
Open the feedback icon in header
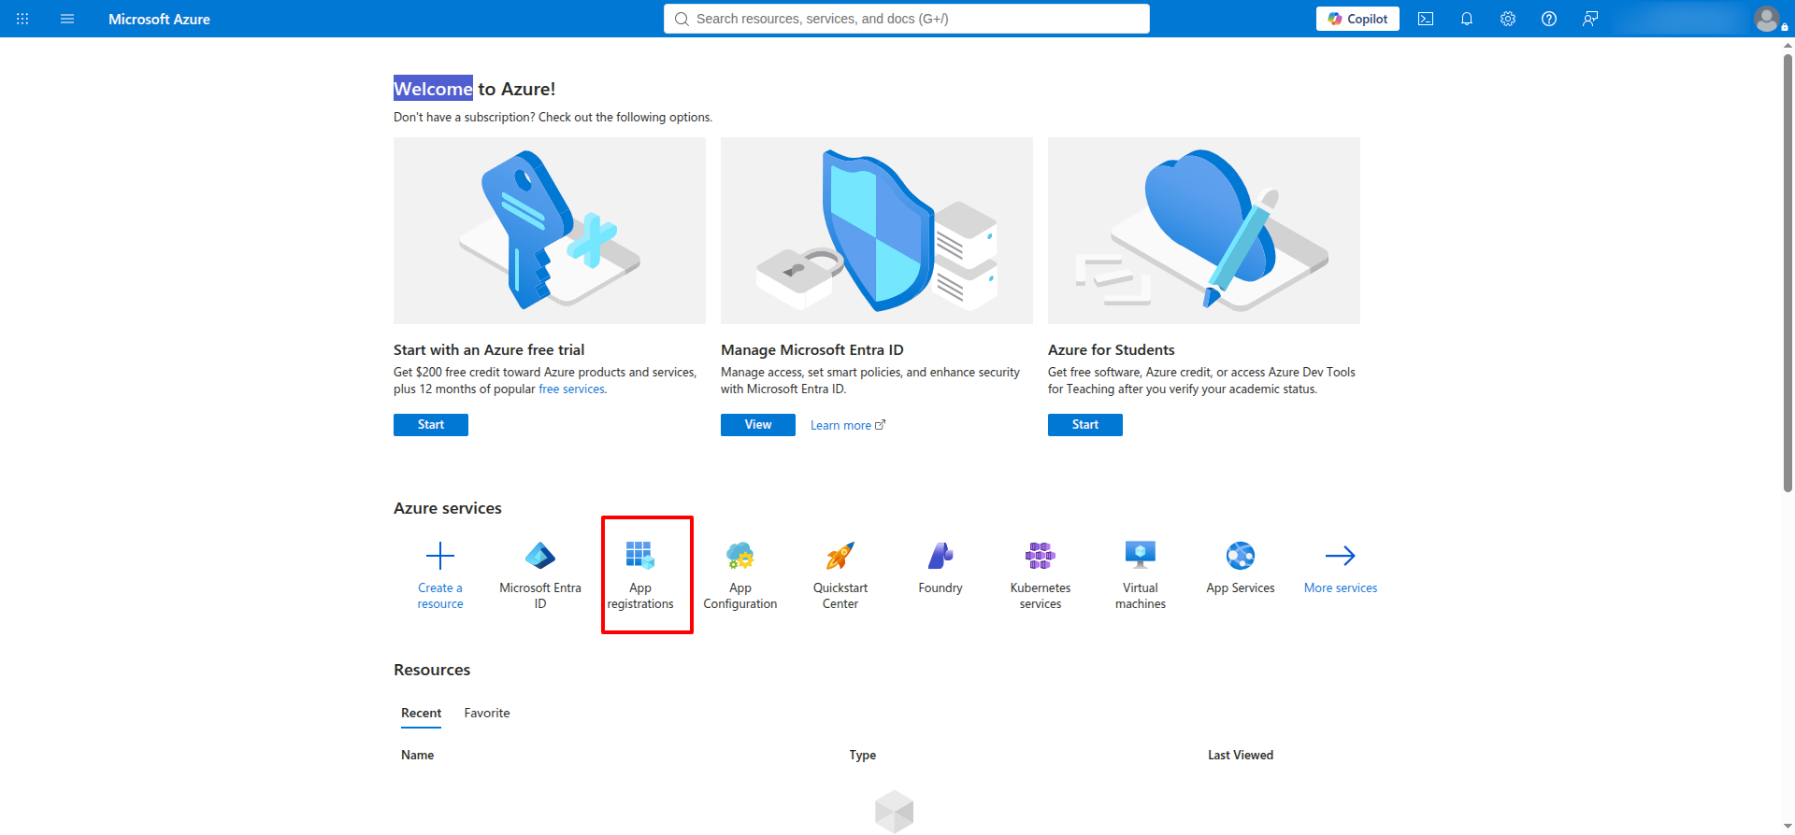pyautogui.click(x=1590, y=19)
